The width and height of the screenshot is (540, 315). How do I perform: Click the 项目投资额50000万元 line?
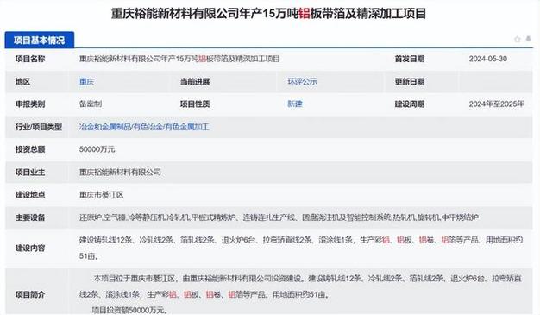pyautogui.click(x=129, y=310)
